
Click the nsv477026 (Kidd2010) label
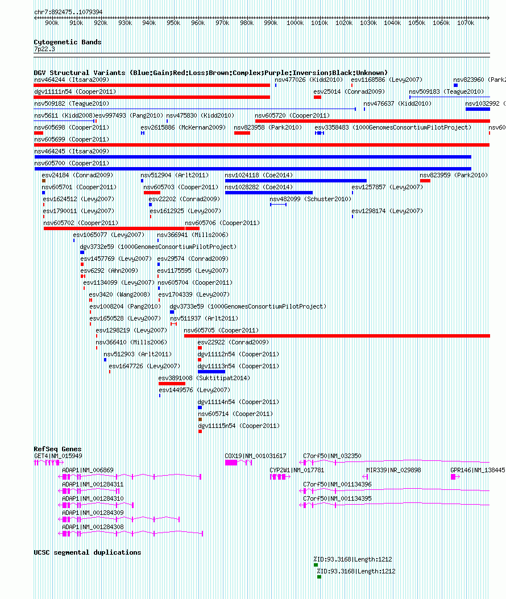[309, 80]
